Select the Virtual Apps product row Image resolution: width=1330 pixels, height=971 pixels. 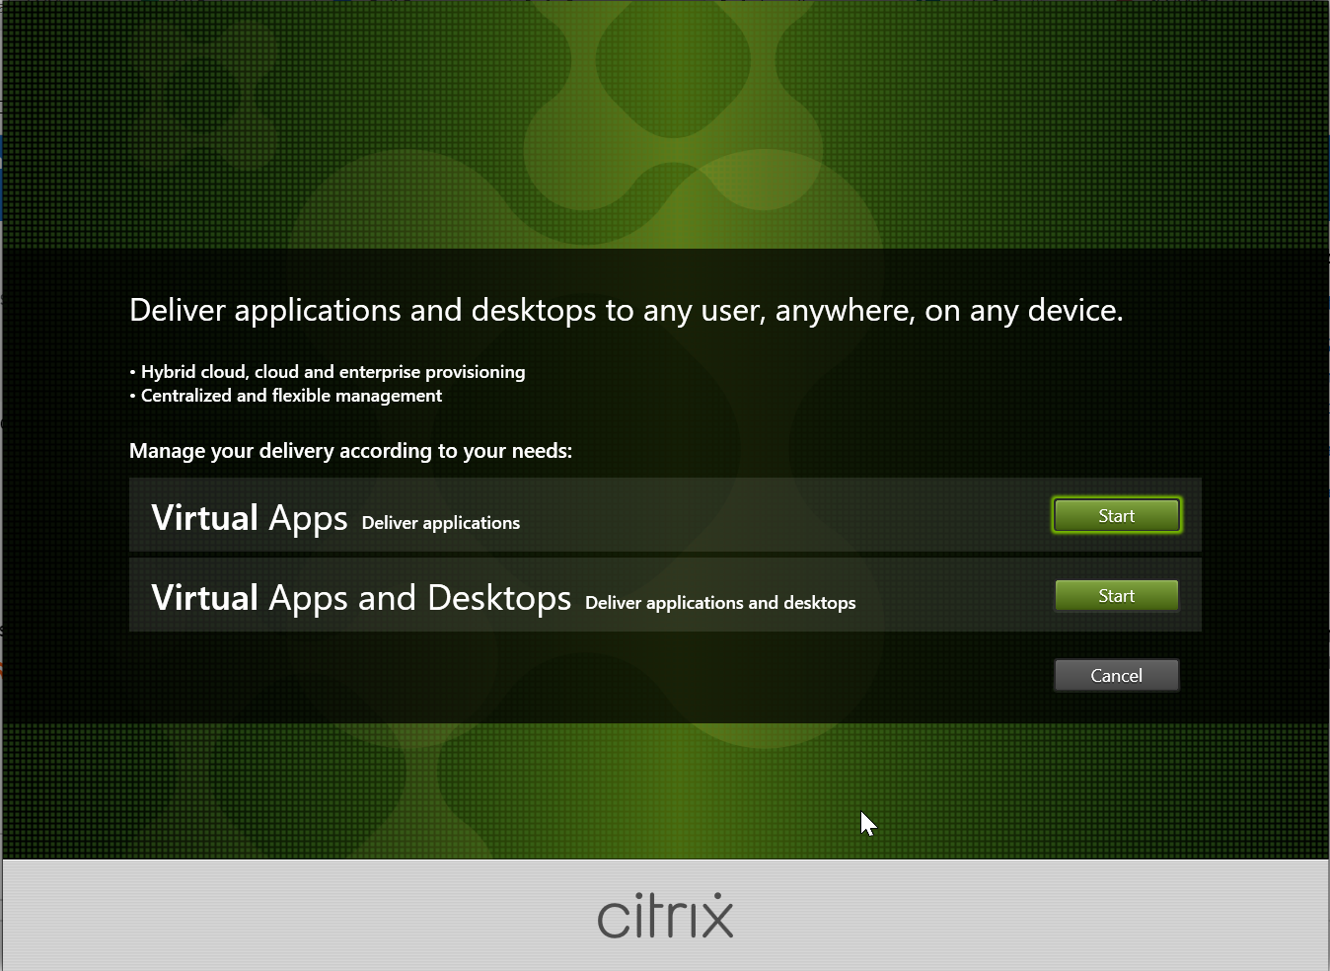coord(592,516)
